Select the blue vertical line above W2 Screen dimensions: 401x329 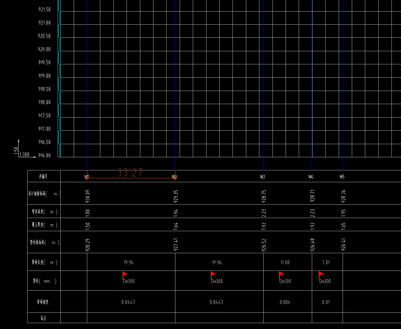pos(175,85)
